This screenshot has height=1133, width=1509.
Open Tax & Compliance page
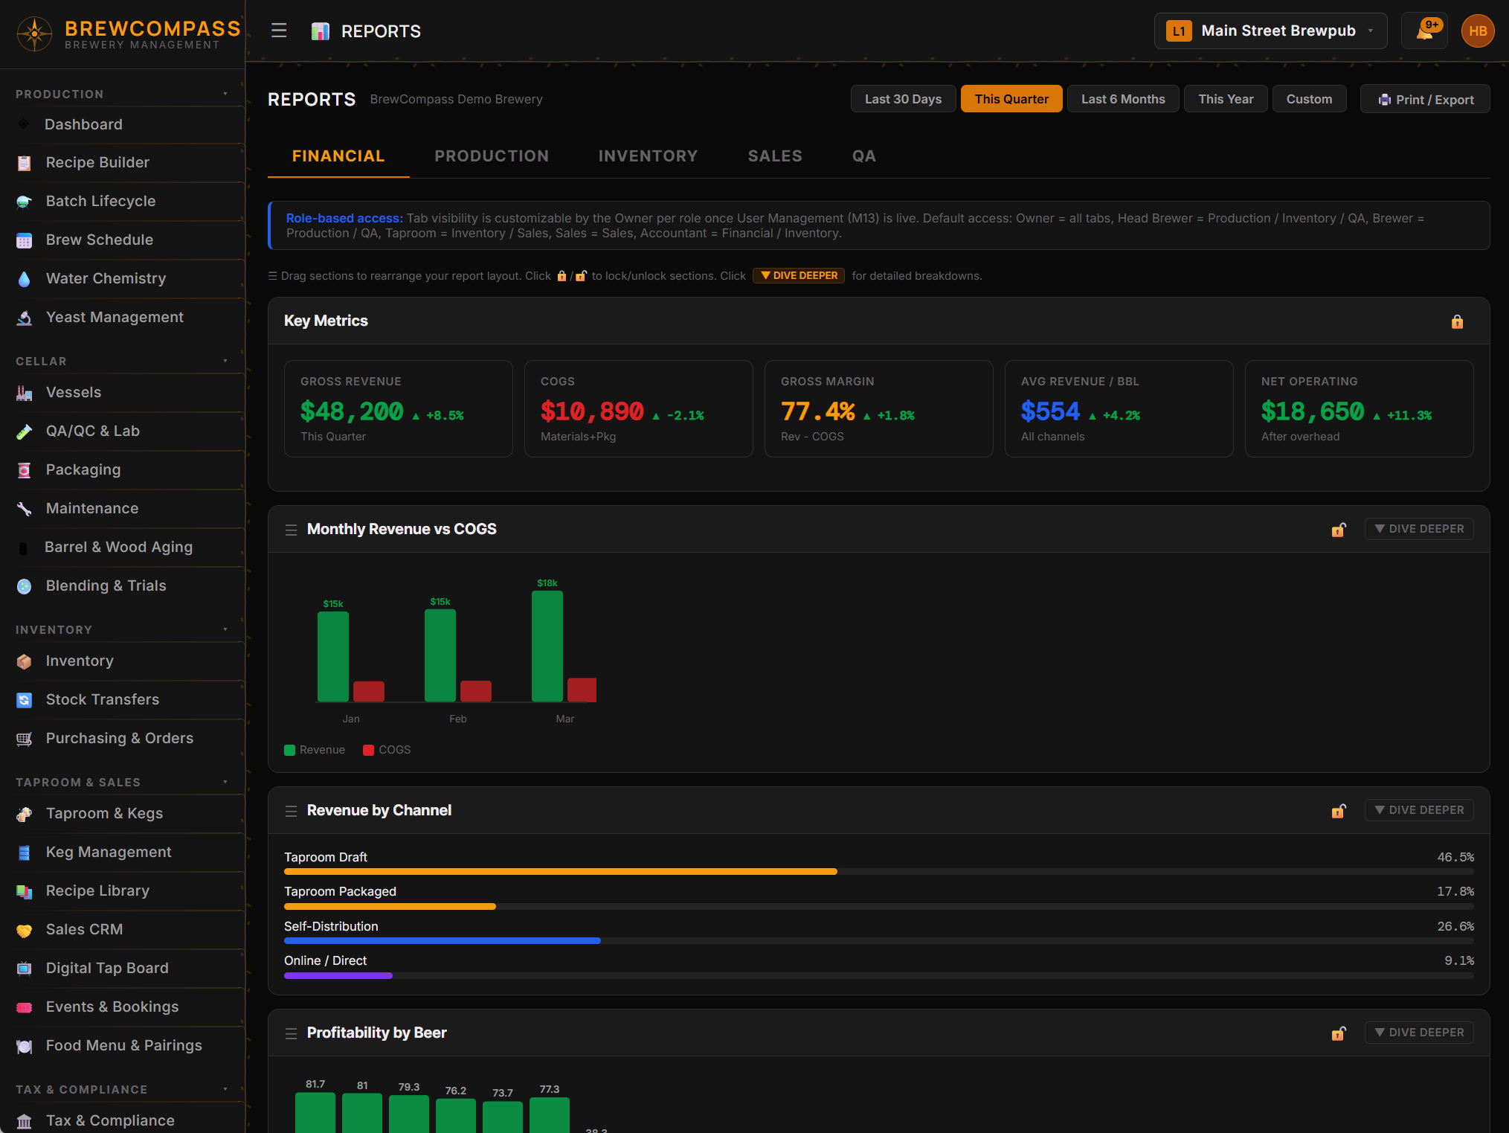click(x=123, y=1120)
